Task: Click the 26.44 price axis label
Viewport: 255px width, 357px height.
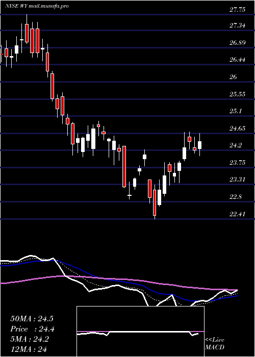Action: click(238, 60)
